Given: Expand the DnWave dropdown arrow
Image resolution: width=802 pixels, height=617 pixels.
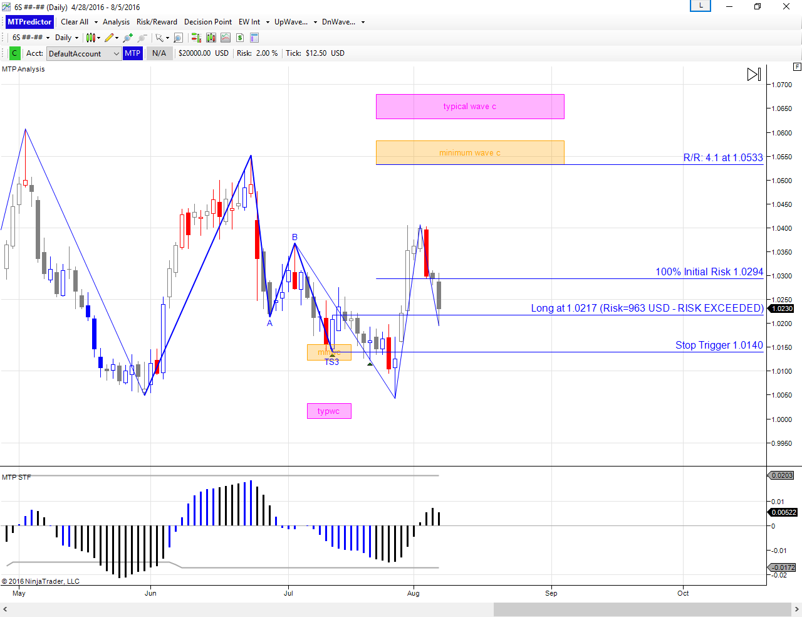Looking at the screenshot, I should pos(363,22).
